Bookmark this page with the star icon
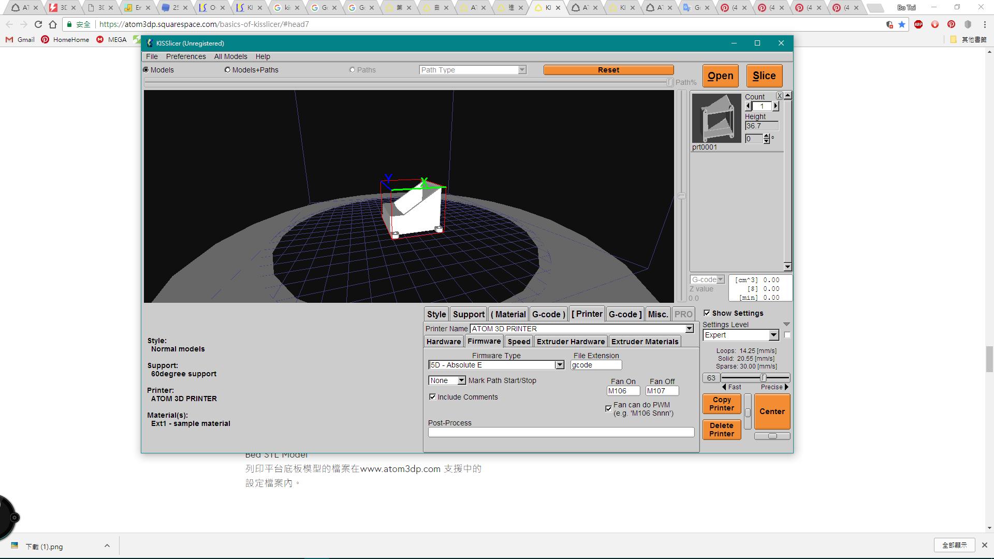The height and width of the screenshot is (559, 994). tap(902, 24)
